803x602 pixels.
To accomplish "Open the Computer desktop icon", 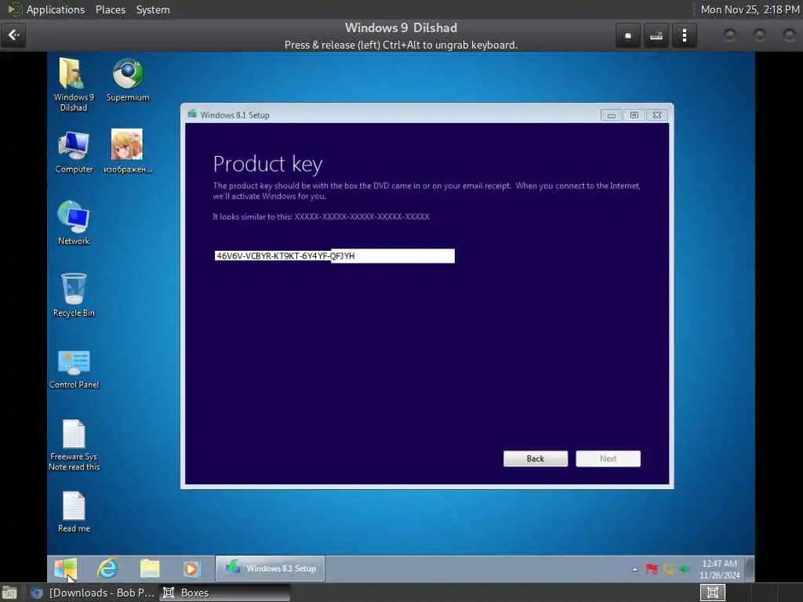I will [x=74, y=152].
